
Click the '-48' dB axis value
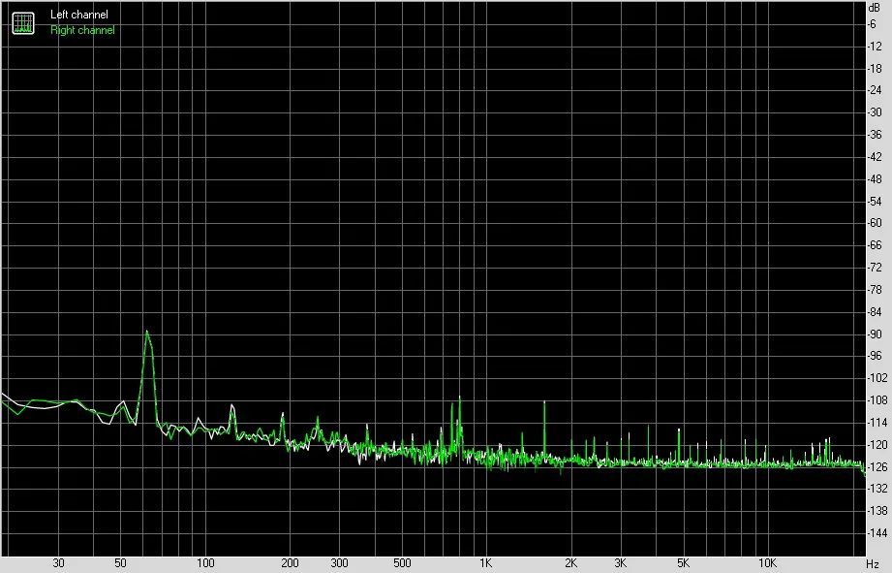point(875,178)
